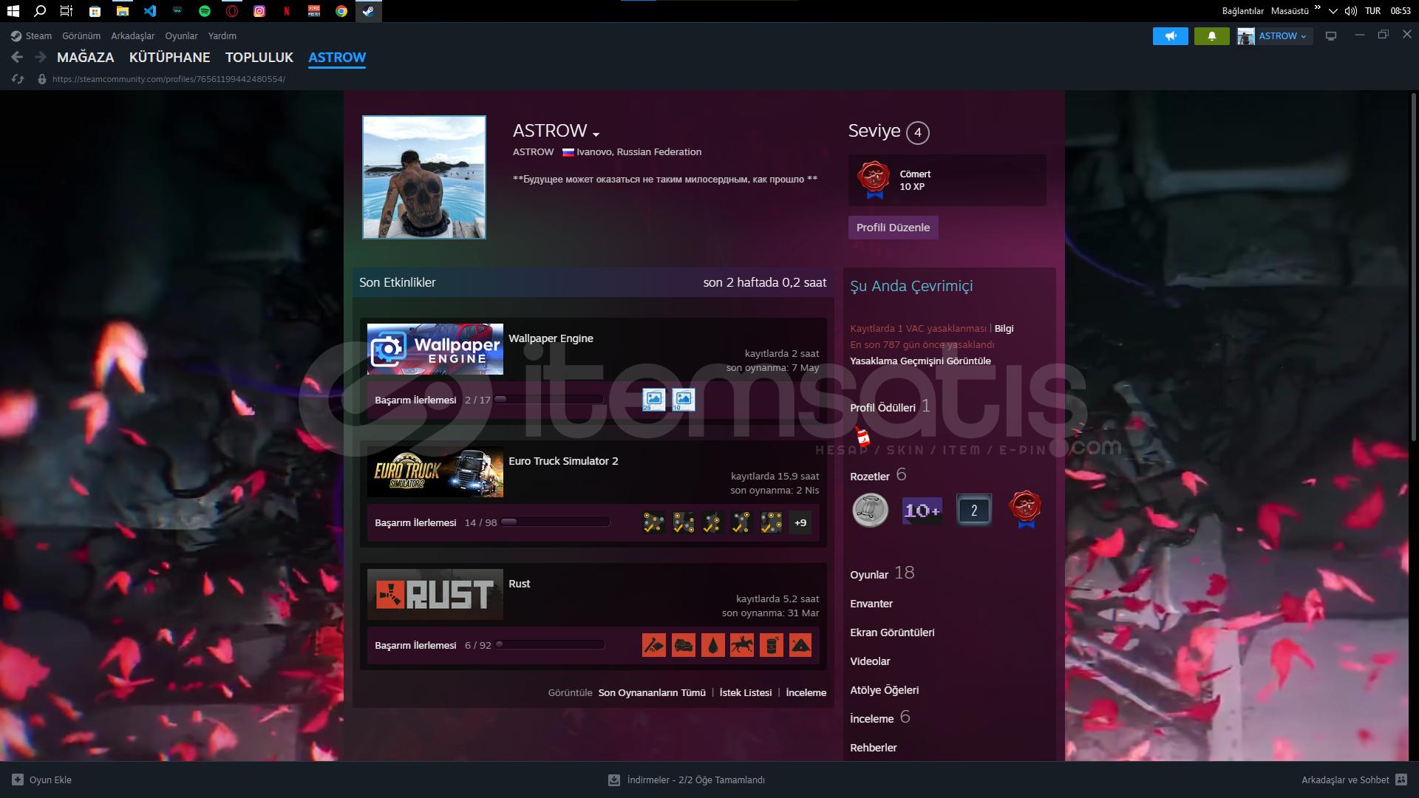Go forward with the right arrow navigation icon
The image size is (1419, 798).
coord(41,57)
